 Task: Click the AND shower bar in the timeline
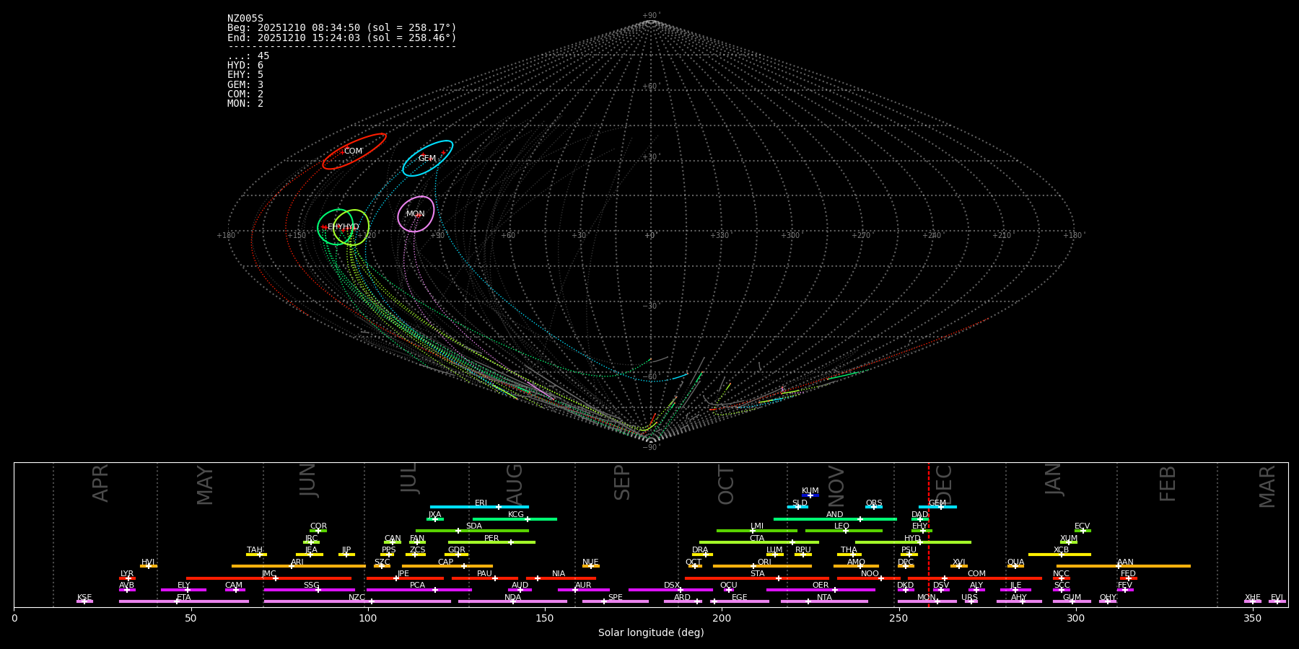point(835,518)
